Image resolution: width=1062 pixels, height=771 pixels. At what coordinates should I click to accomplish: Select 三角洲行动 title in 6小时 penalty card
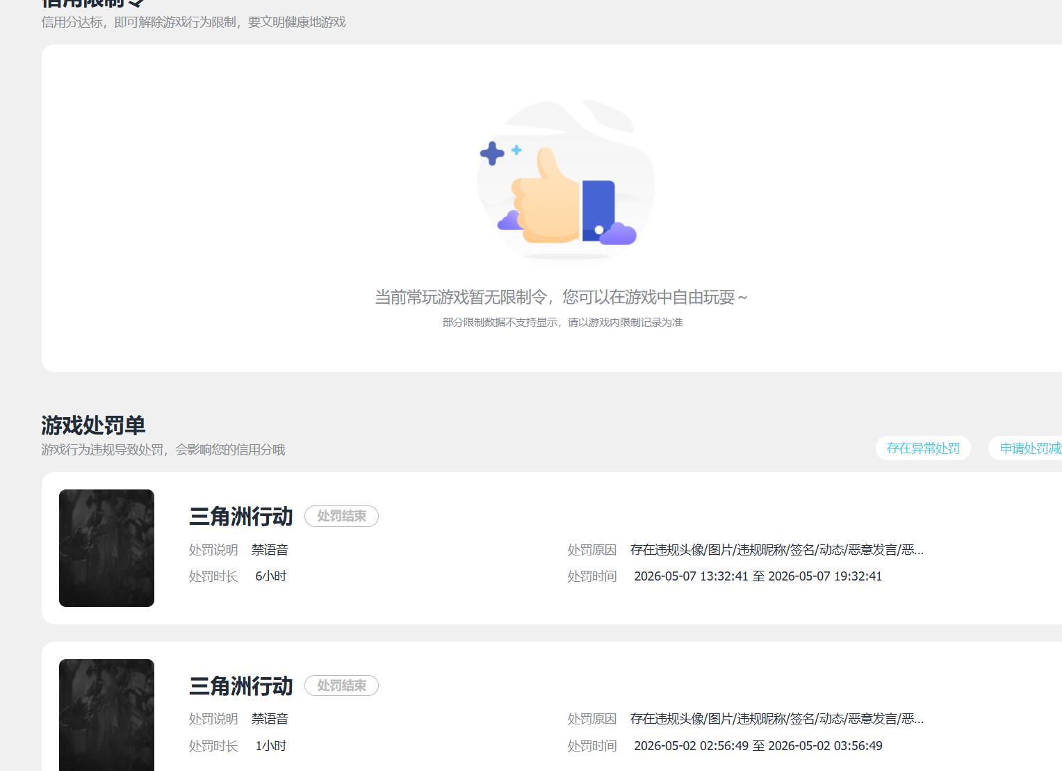coord(240,517)
